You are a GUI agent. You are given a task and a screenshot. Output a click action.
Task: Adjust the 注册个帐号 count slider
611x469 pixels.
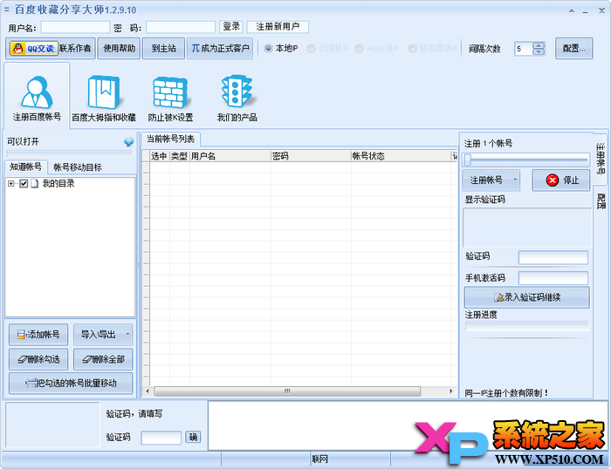525,160
